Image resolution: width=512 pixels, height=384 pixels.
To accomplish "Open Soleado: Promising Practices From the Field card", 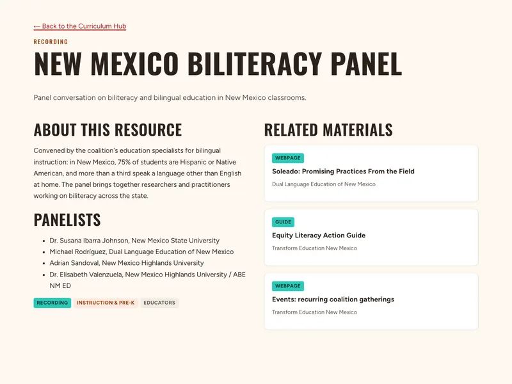I will pos(371,173).
